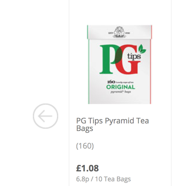Click the bold "160" printed on box
The height and width of the screenshot is (186, 191).
111,82
